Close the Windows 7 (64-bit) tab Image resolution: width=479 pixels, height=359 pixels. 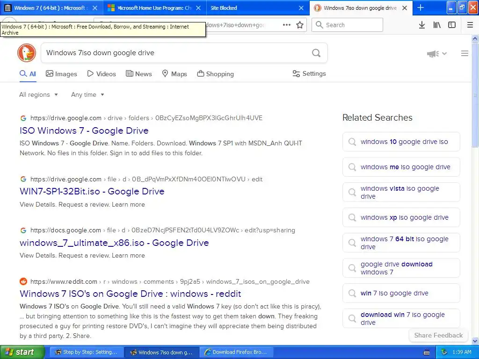(x=95, y=8)
